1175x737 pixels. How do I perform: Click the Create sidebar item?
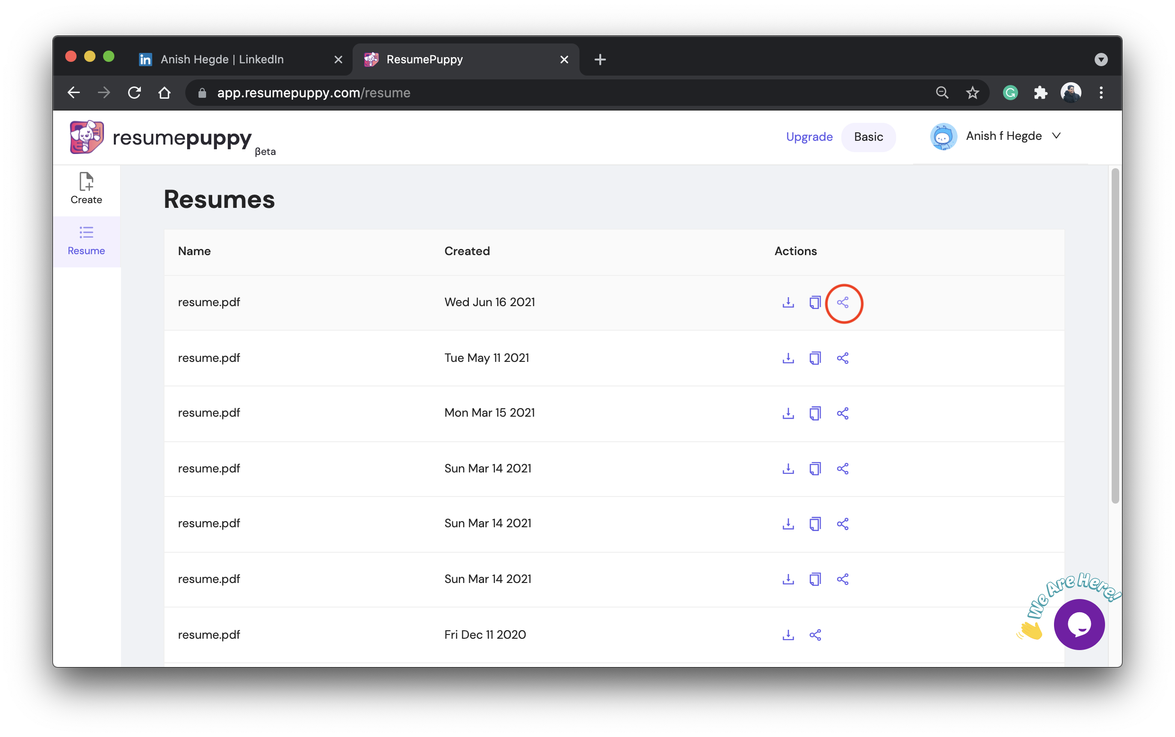click(x=86, y=189)
